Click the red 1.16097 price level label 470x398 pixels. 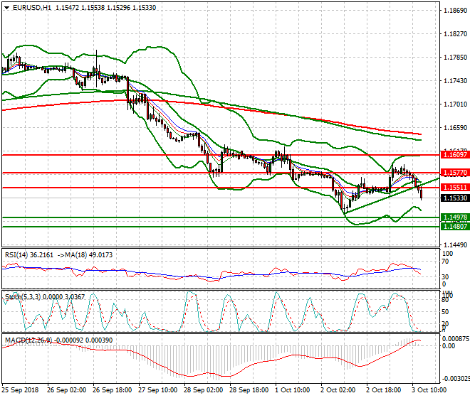[455, 155]
